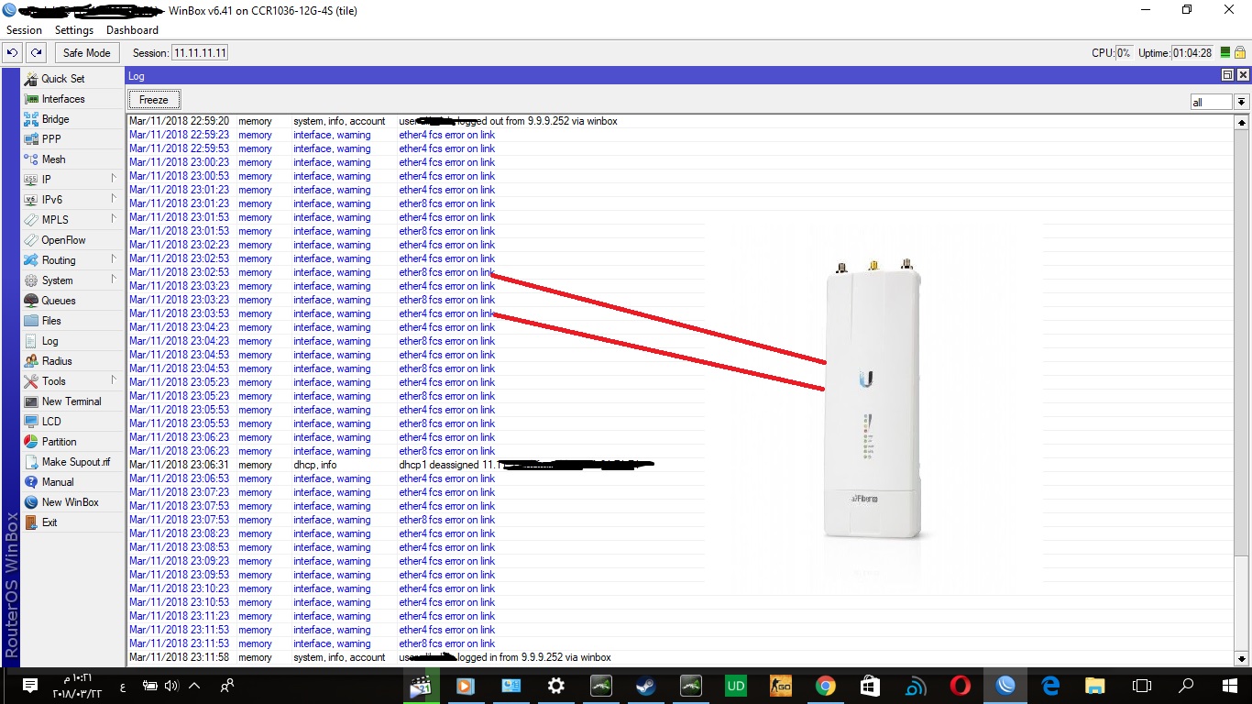Open the Dashboard menu
Image resolution: width=1252 pixels, height=704 pixels.
click(x=132, y=30)
